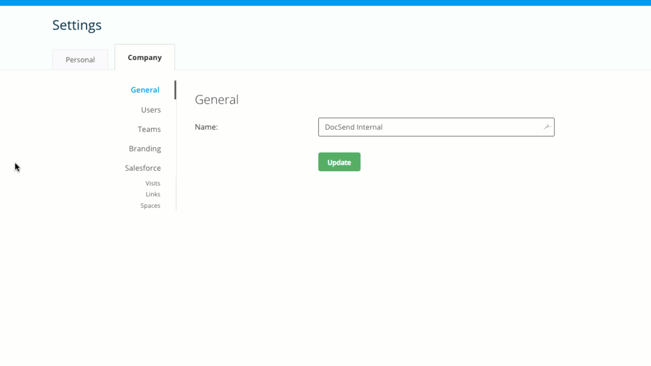This screenshot has height=366, width=651.
Task: Select the Company settings tab
Action: click(145, 57)
